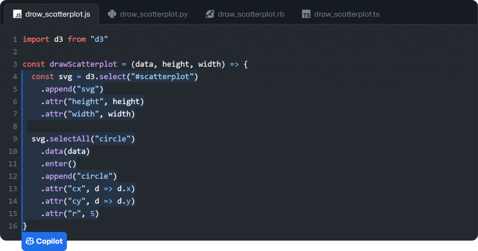Click the number 5 radius value
The image size is (478, 251).
[x=92, y=213]
